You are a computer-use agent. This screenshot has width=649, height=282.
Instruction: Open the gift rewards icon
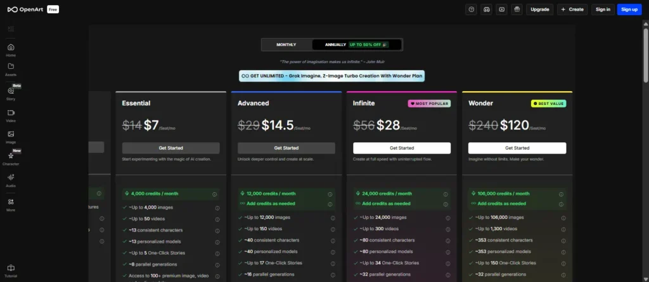click(517, 9)
